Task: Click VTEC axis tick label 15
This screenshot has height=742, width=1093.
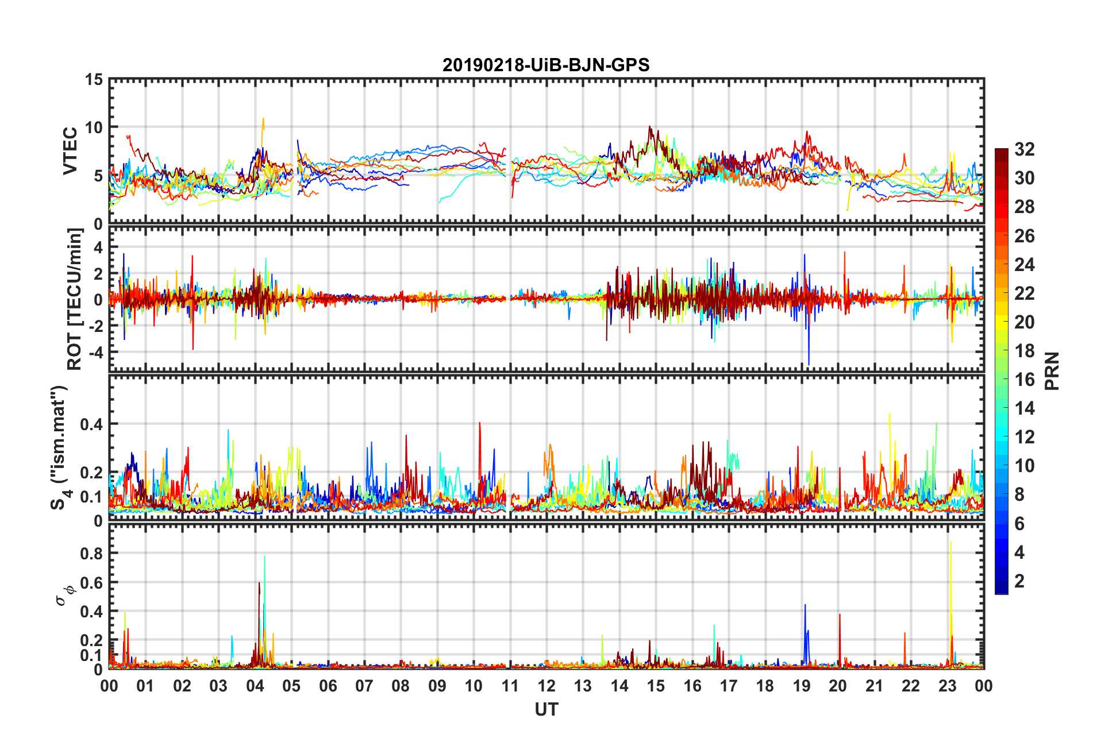Action: tap(94, 80)
